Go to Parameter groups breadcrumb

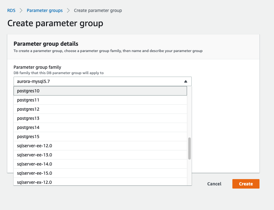44,10
